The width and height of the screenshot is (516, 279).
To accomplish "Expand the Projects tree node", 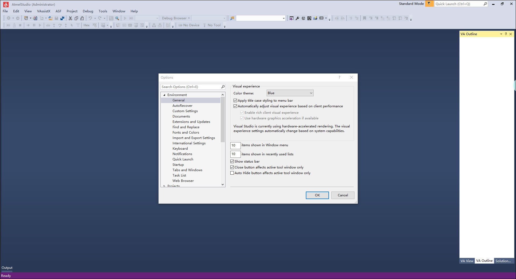I will click(x=164, y=186).
